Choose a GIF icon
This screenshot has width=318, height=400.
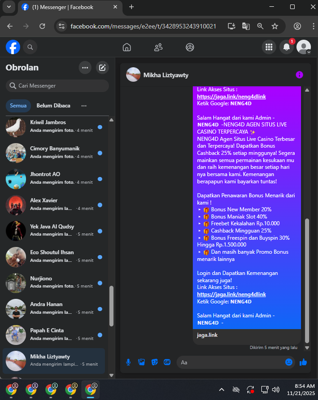click(x=167, y=362)
